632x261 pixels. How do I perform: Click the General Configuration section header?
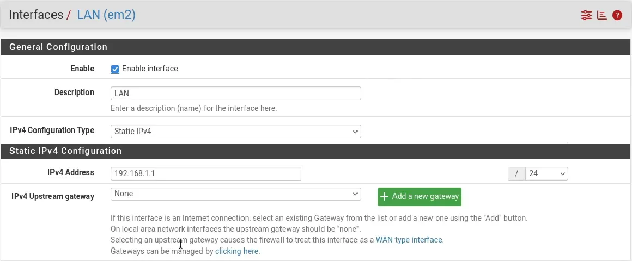(316, 47)
